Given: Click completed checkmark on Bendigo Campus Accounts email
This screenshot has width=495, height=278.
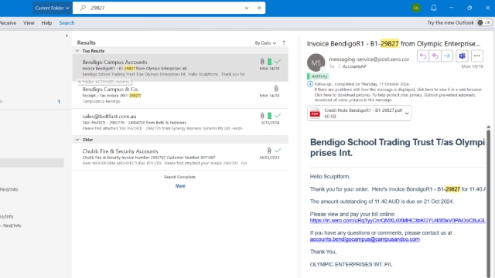Looking at the screenshot, I should pos(278,62).
